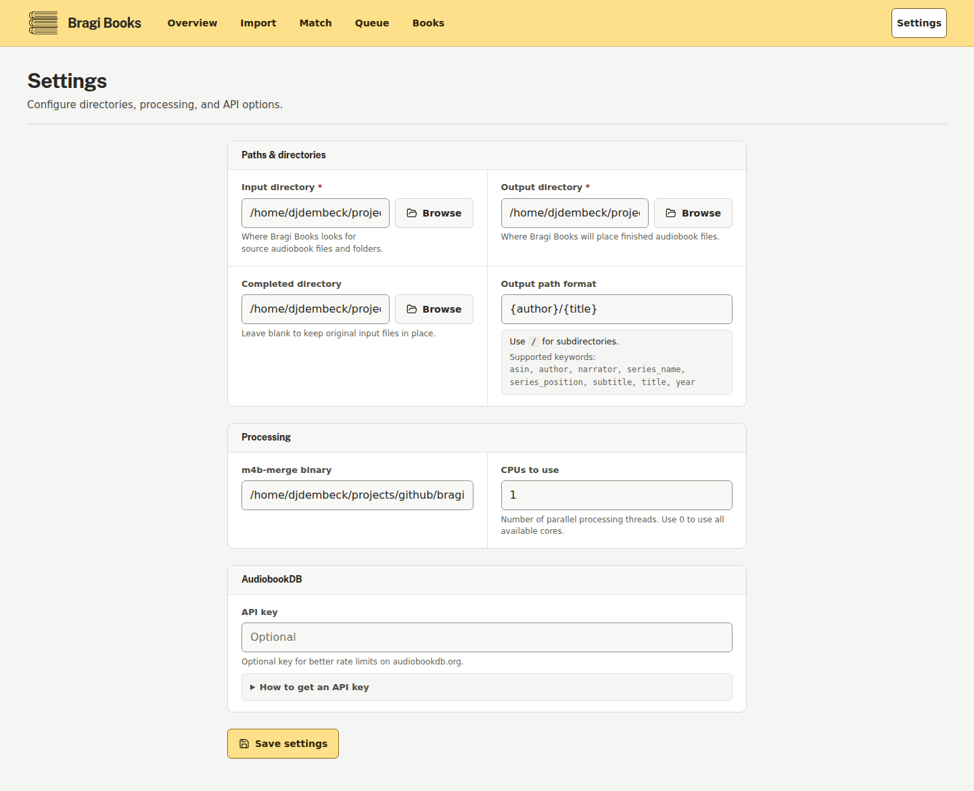Click the 'Output path format' label
This screenshot has height=791, width=974.
tap(549, 284)
